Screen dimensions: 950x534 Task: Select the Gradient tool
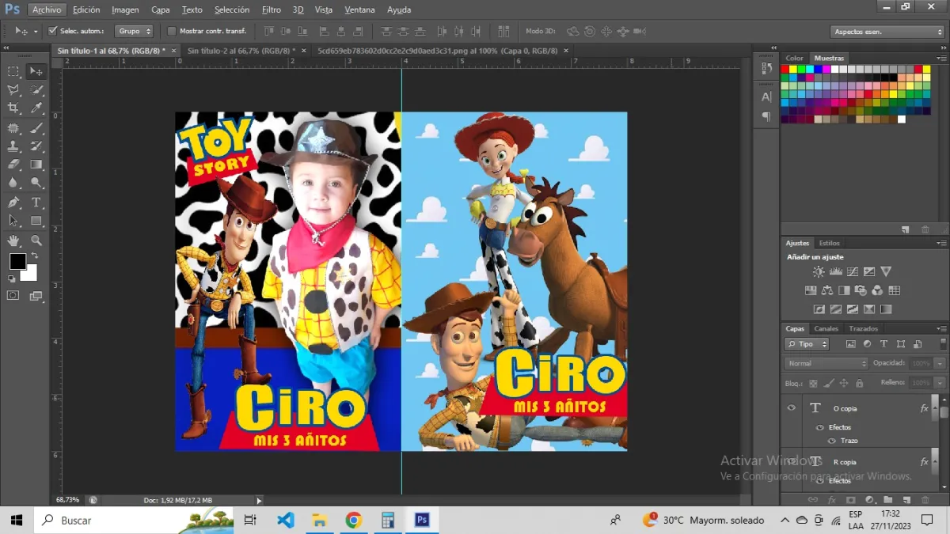36,165
